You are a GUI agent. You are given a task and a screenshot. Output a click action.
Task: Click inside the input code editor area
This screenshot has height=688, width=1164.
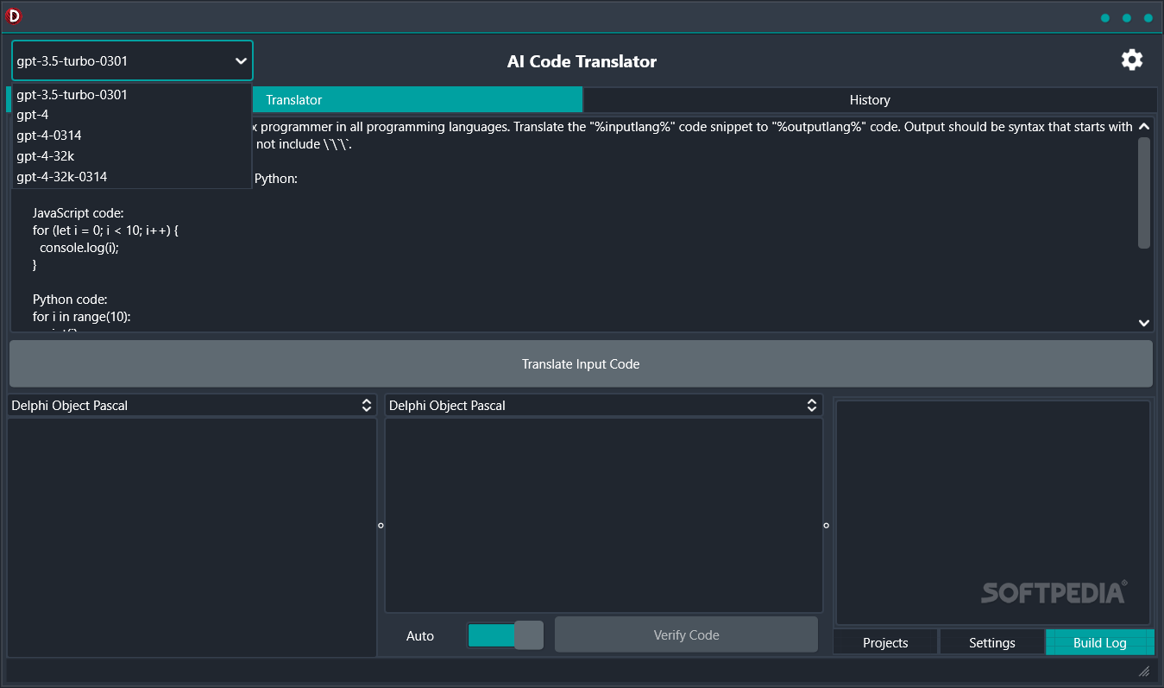(192, 537)
